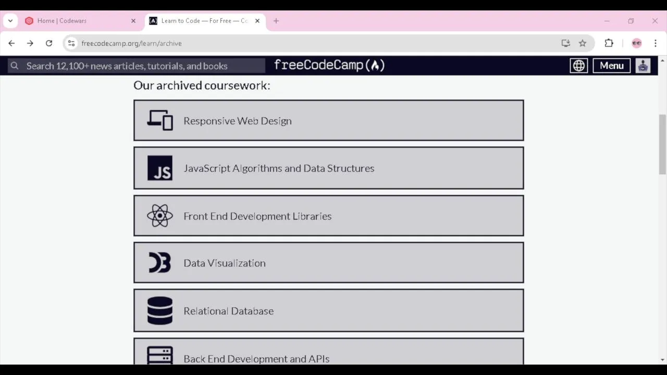Viewport: 667px width, 375px height.
Task: Go back with the browser back arrow
Action: point(11,43)
